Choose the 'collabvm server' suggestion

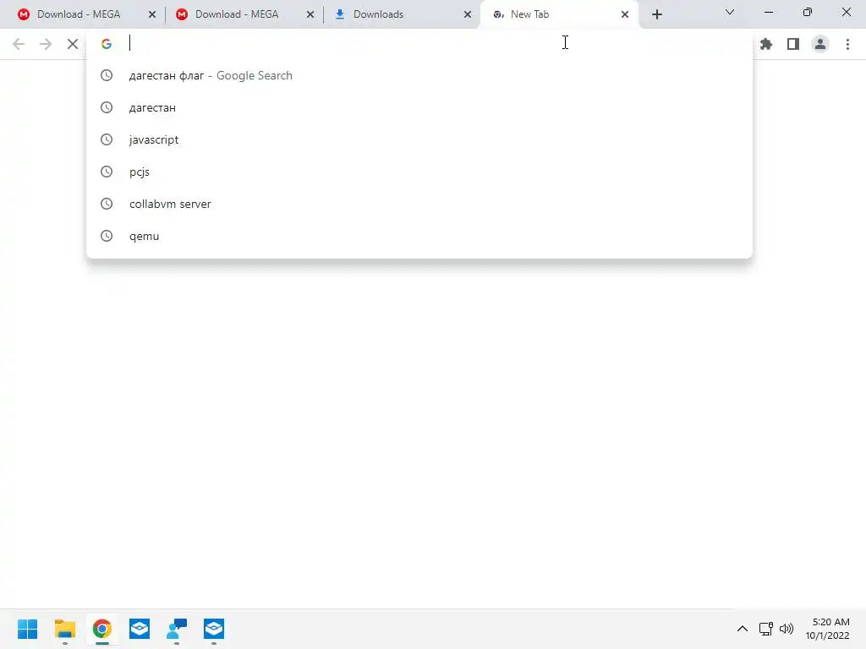tap(419, 204)
